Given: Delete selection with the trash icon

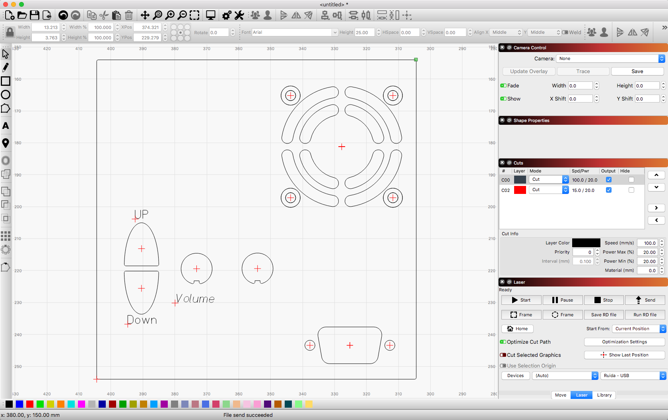Looking at the screenshot, I should [x=128, y=15].
